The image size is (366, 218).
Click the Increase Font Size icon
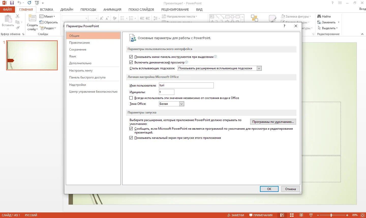pyautogui.click(x=101, y=18)
